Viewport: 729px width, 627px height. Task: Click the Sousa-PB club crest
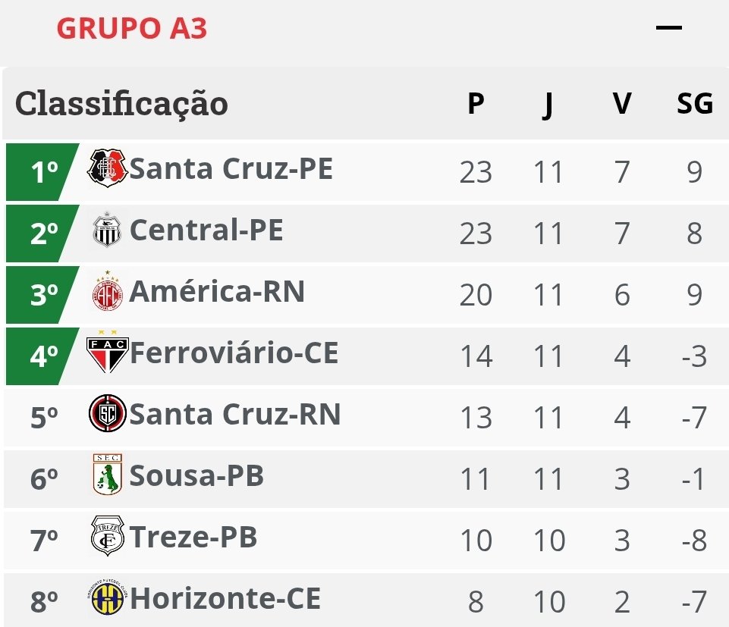[x=108, y=475]
